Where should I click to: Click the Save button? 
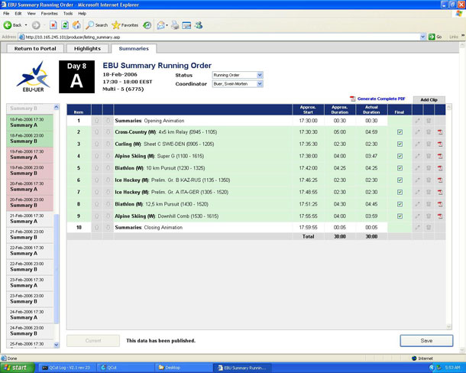click(426, 341)
